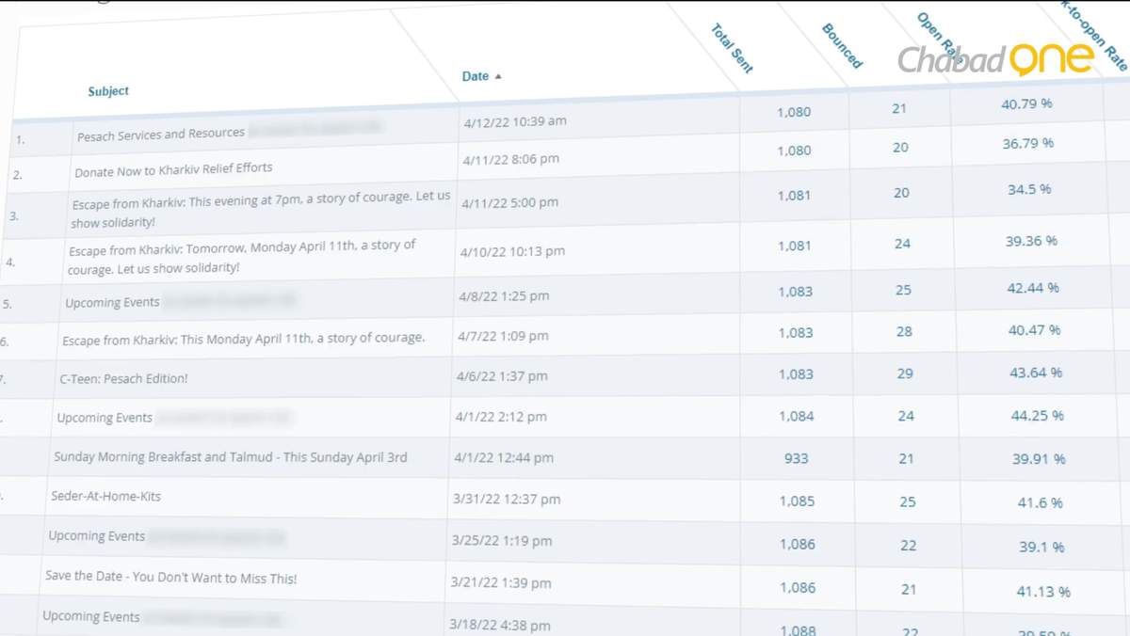This screenshot has width=1130, height=636.
Task: Select the date 4/11/22 5:00 pm
Action: 509,202
